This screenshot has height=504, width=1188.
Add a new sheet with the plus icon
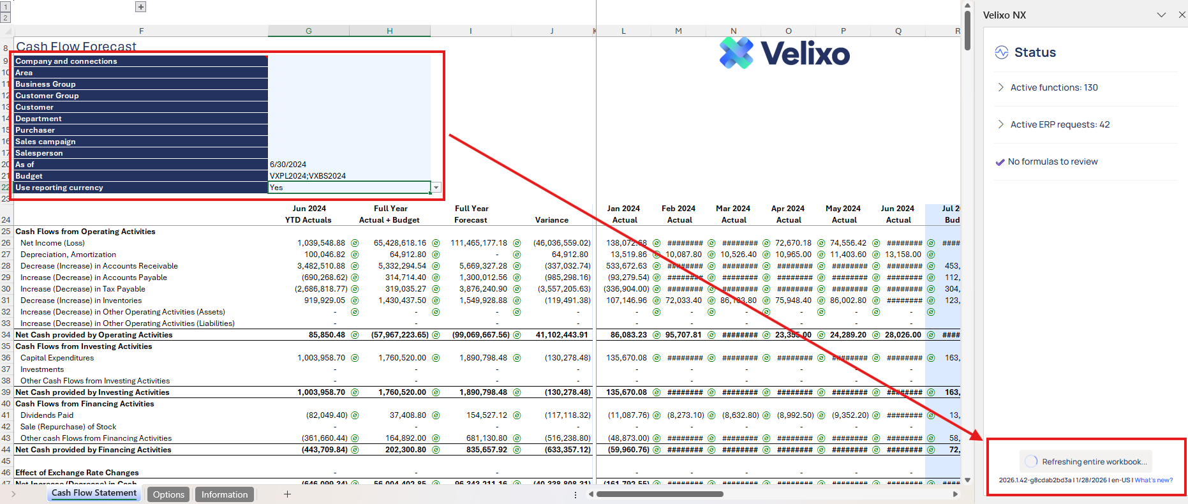(x=287, y=494)
